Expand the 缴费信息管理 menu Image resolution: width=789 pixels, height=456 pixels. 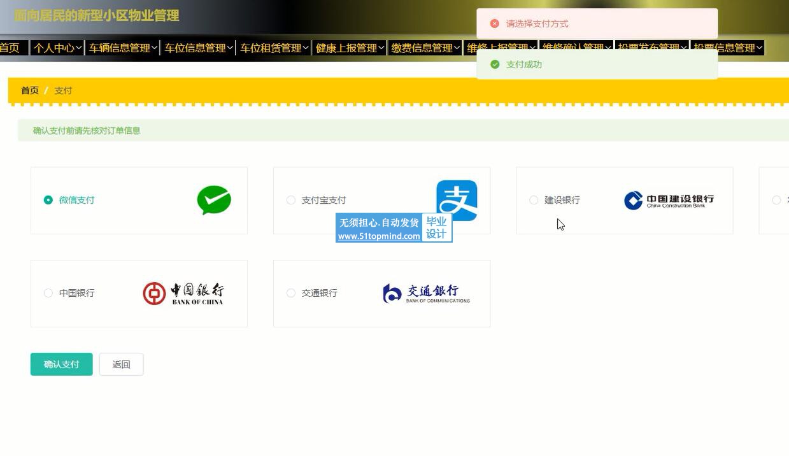click(425, 48)
